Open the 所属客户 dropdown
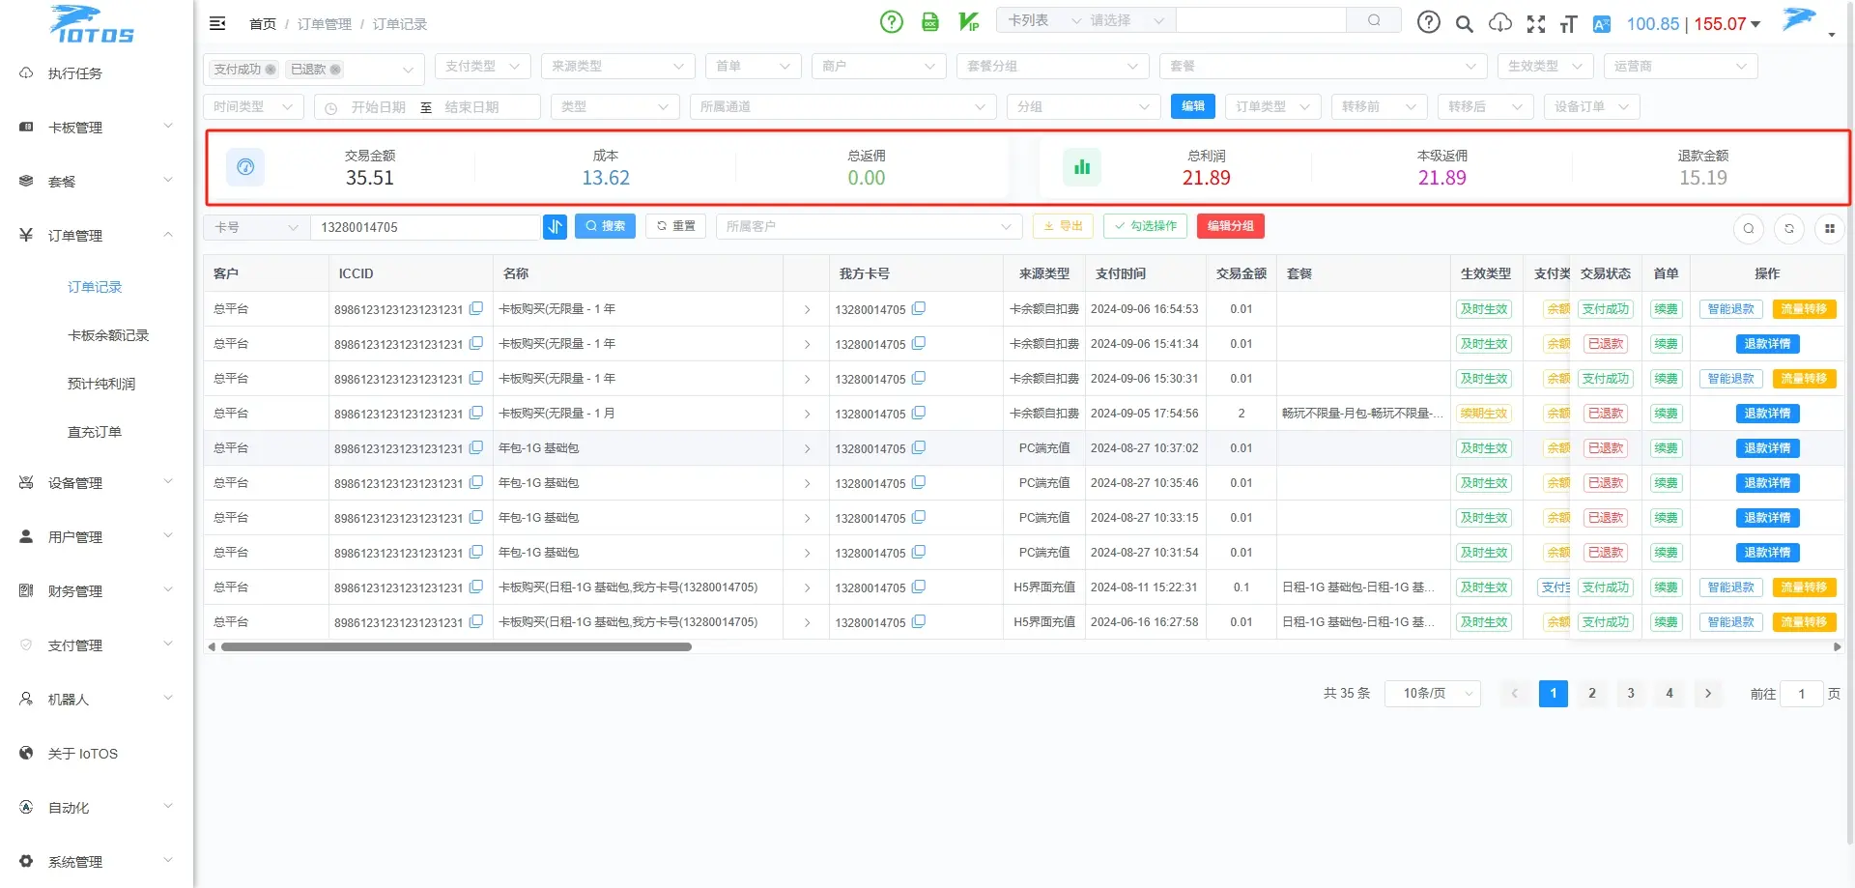1855x888 pixels. pyautogui.click(x=869, y=226)
